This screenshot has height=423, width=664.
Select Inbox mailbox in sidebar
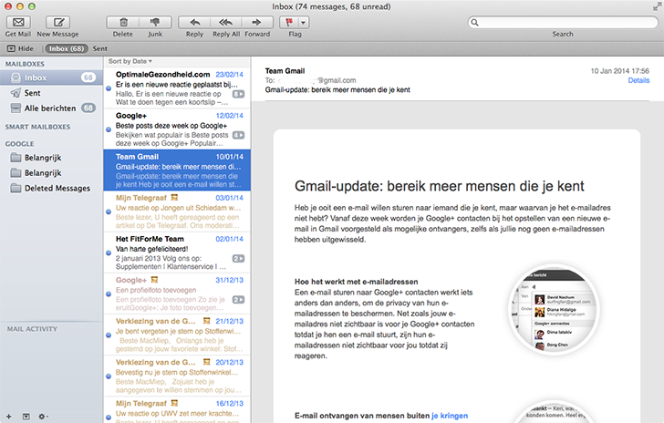51,77
